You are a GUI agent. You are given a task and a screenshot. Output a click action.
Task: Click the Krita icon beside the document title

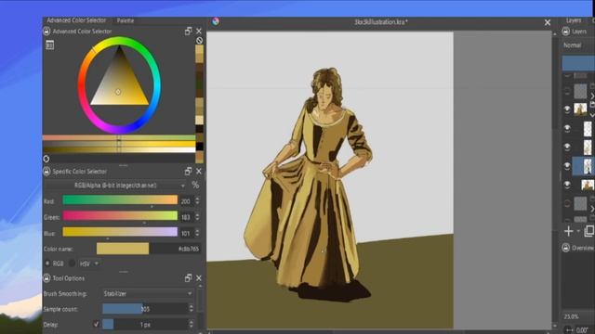[216, 21]
